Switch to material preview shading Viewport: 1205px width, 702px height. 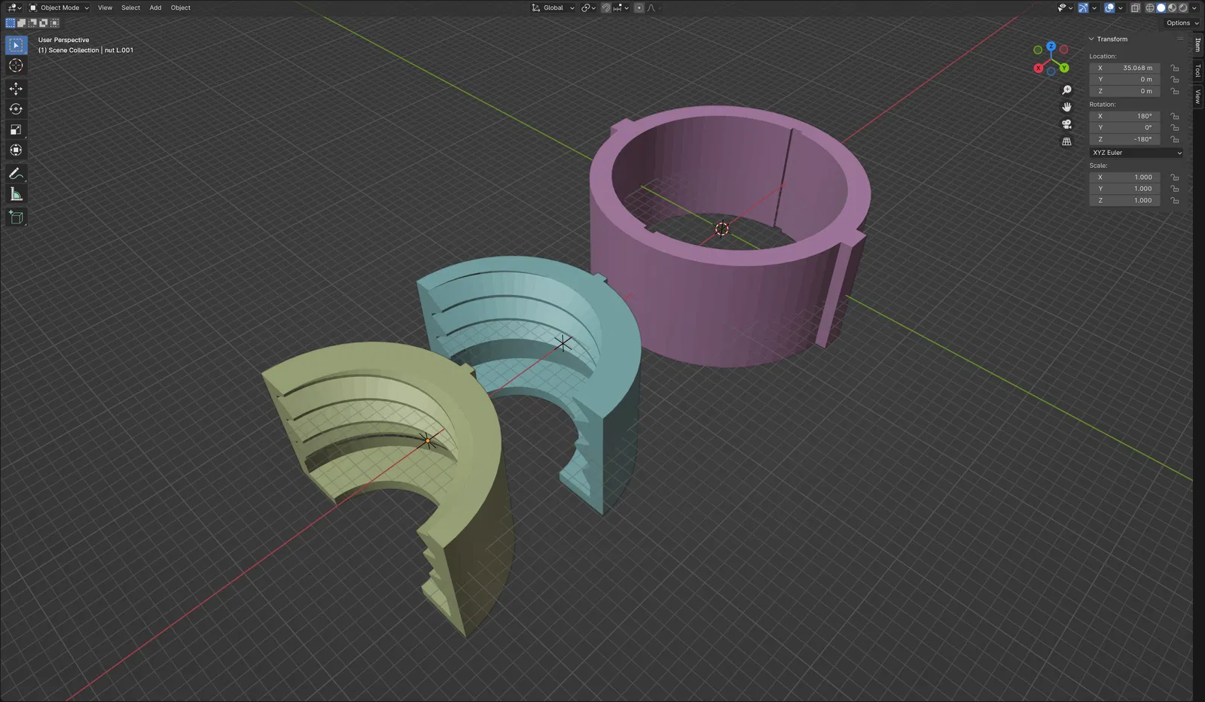click(1172, 8)
